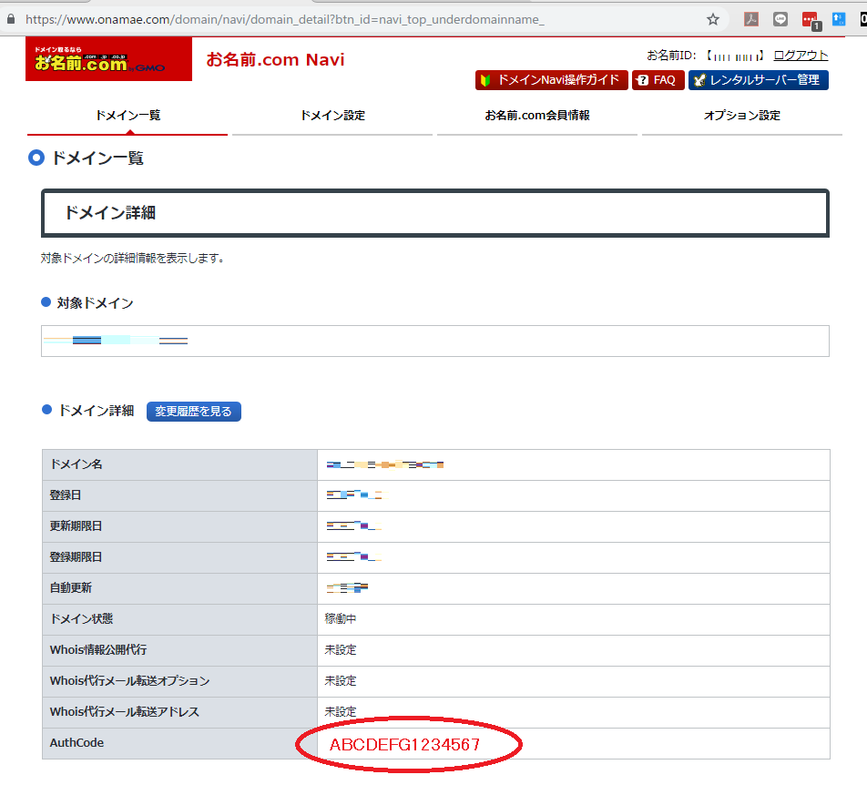Click 未設定 value for Whois代行メール転送オプション
The height and width of the screenshot is (785, 867).
(x=340, y=681)
